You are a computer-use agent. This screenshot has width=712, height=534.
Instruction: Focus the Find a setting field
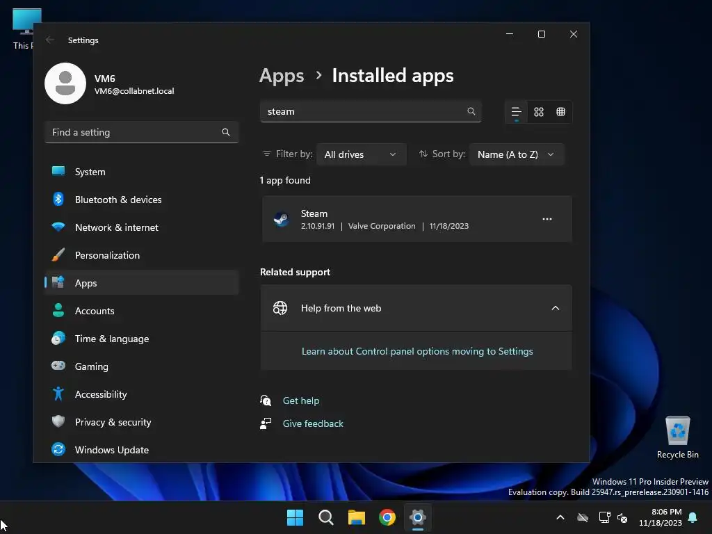[142, 132]
